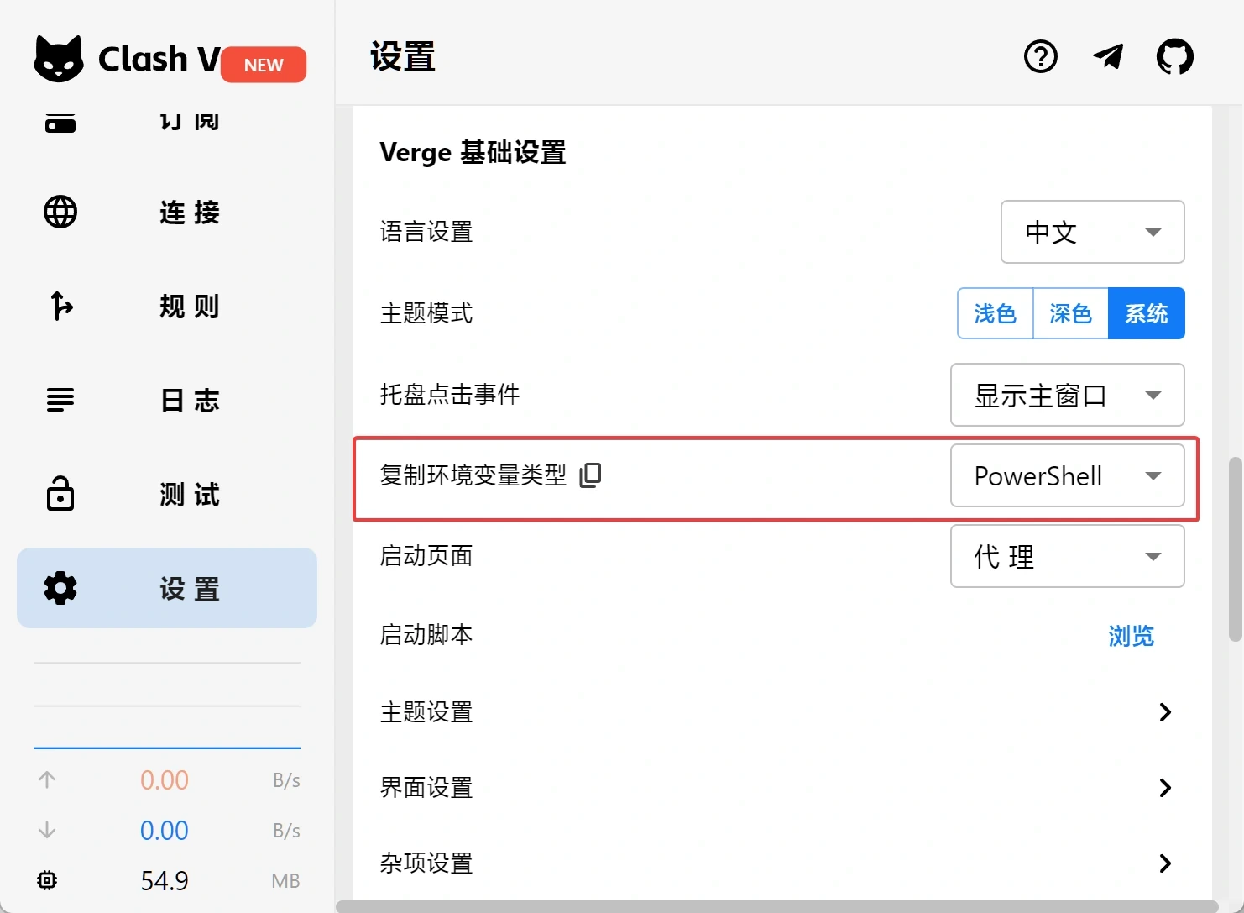Select 系统 theme mode
Screen dimensions: 1244x913
[x=1147, y=313]
